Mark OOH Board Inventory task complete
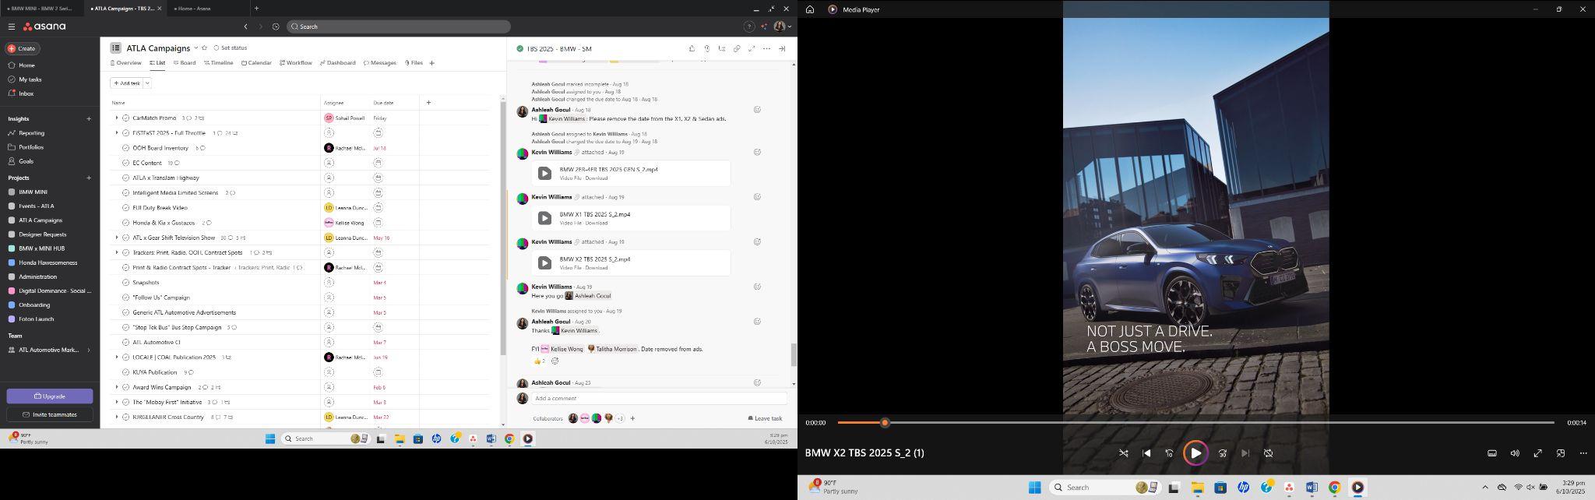This screenshot has width=1595, height=500. pos(126,148)
